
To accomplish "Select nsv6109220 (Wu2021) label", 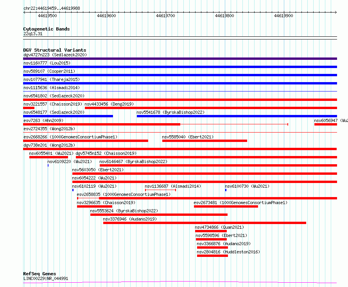I will pos(70,161).
